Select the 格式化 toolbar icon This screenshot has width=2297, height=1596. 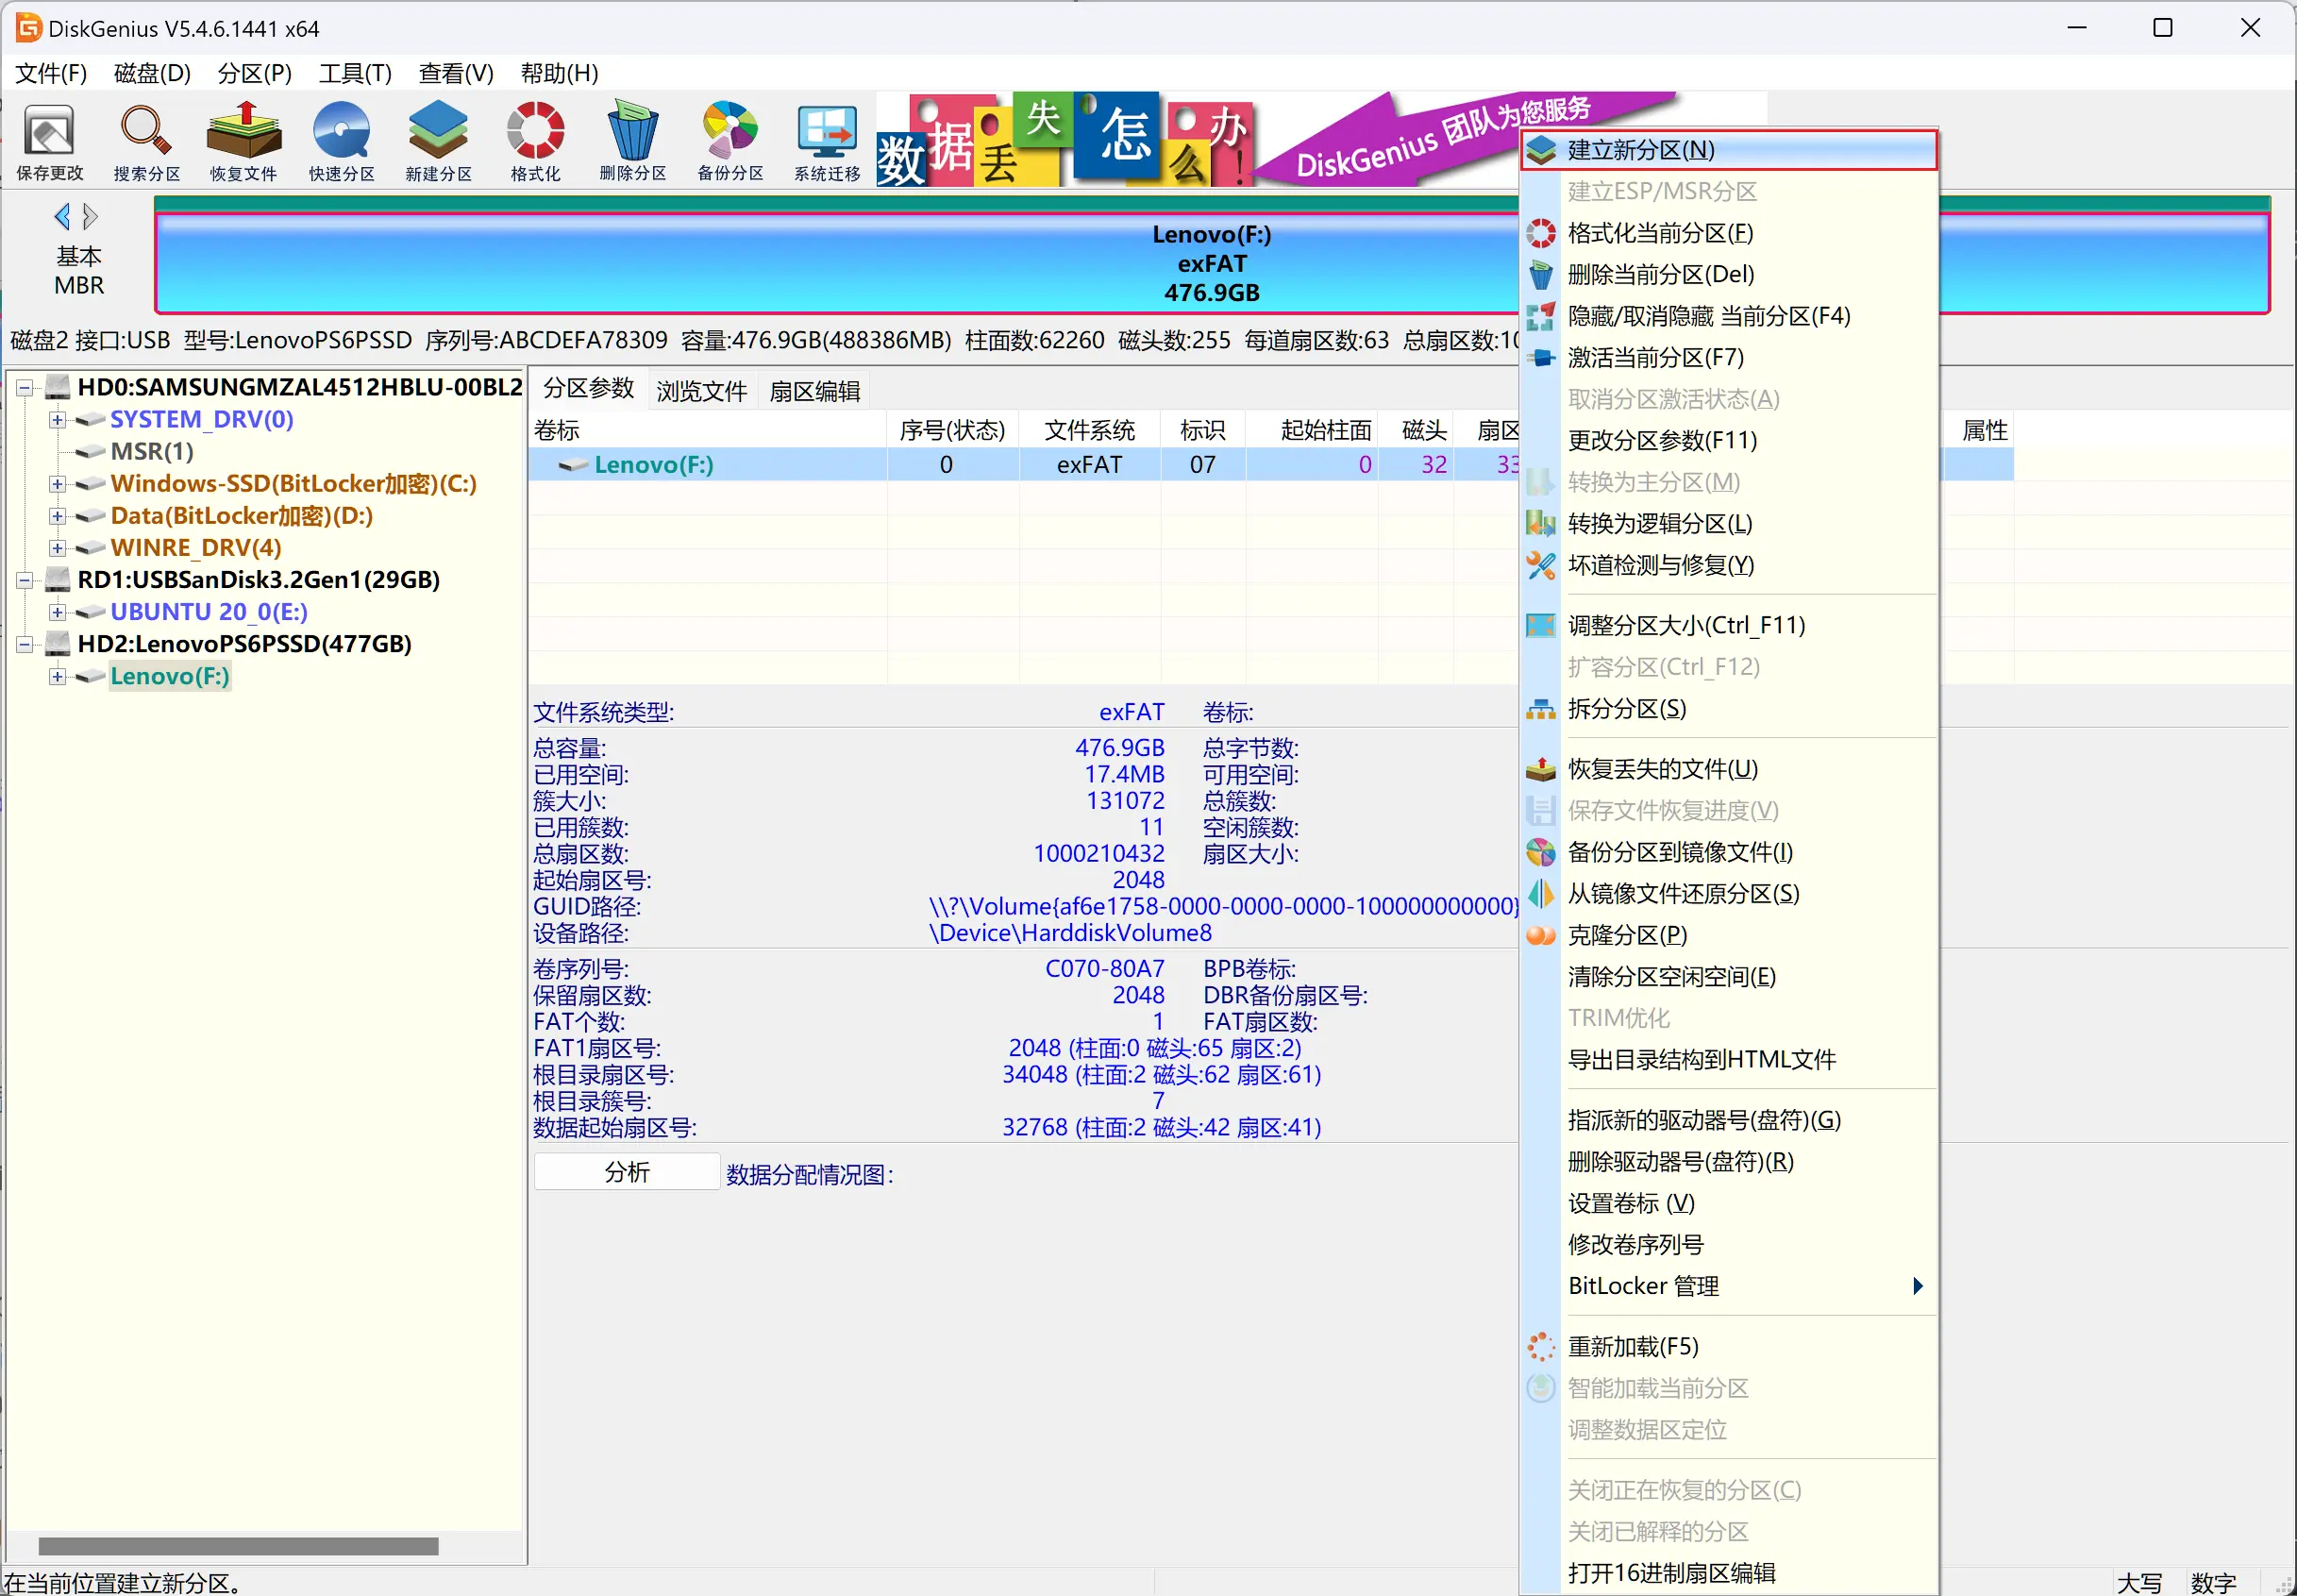click(535, 142)
